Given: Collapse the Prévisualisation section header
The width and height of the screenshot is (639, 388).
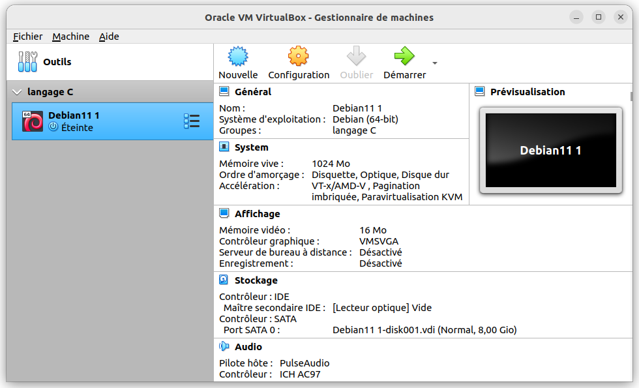Looking at the screenshot, I should pyautogui.click(x=528, y=92).
